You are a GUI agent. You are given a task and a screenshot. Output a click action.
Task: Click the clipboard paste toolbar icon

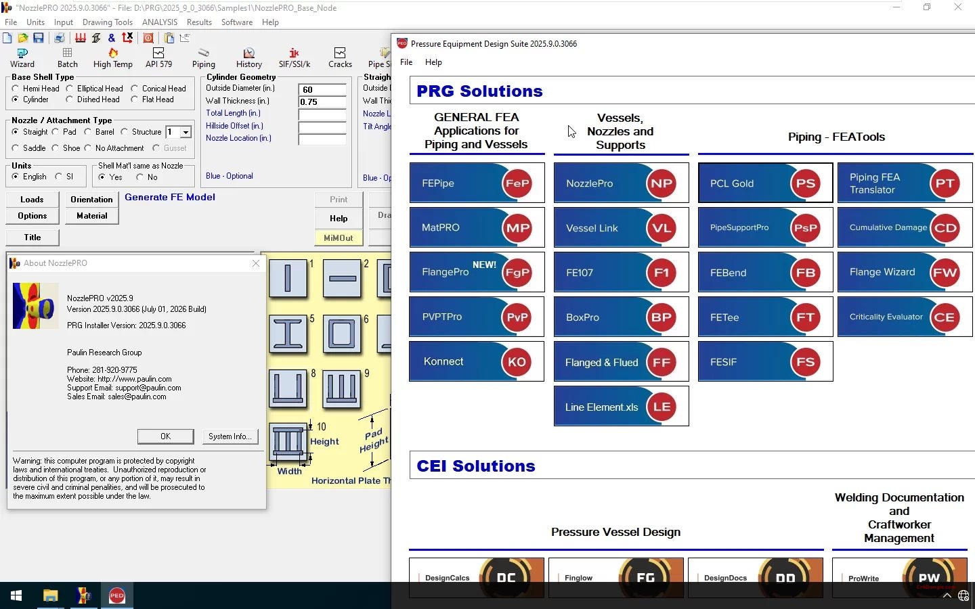coord(169,38)
